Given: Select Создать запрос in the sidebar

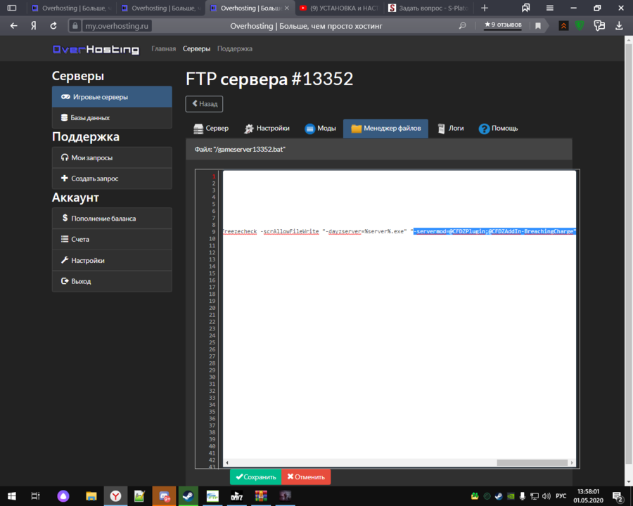Looking at the screenshot, I should pos(112,179).
